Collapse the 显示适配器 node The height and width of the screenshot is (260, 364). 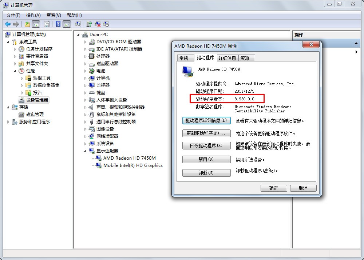85,151
